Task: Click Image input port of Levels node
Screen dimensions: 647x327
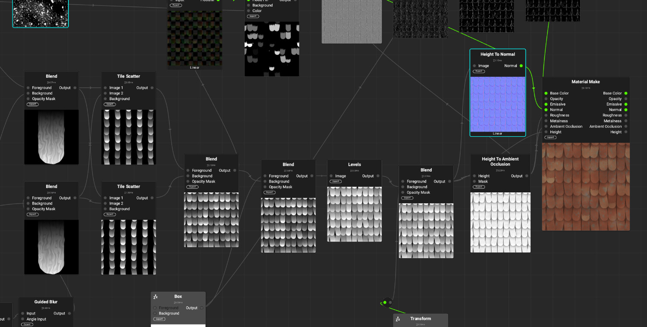Action: (x=331, y=176)
